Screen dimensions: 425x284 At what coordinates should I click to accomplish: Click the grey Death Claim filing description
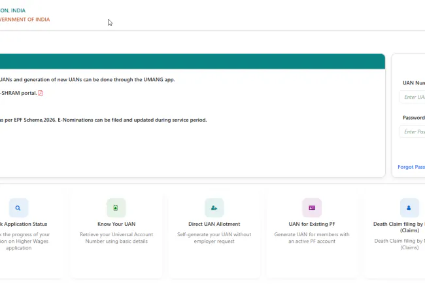tap(399, 244)
